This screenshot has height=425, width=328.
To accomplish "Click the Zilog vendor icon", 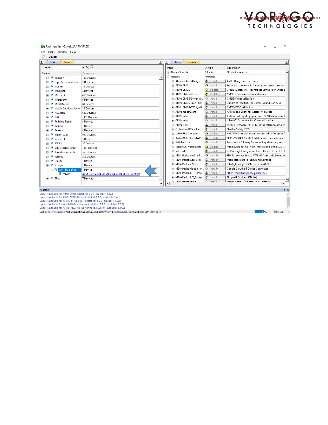I will tap(52, 178).
